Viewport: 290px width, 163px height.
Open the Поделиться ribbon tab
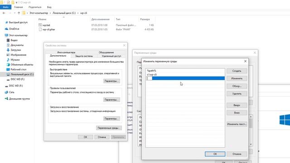35,7
